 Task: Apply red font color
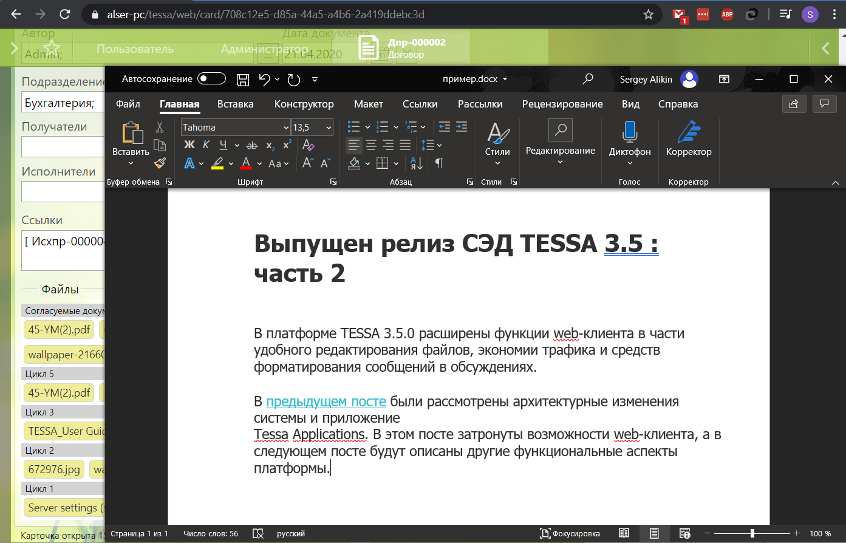[246, 163]
